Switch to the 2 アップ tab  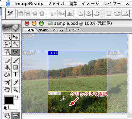point(58,30)
